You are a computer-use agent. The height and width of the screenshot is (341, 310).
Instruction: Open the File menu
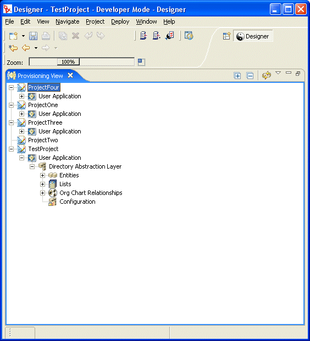point(9,21)
